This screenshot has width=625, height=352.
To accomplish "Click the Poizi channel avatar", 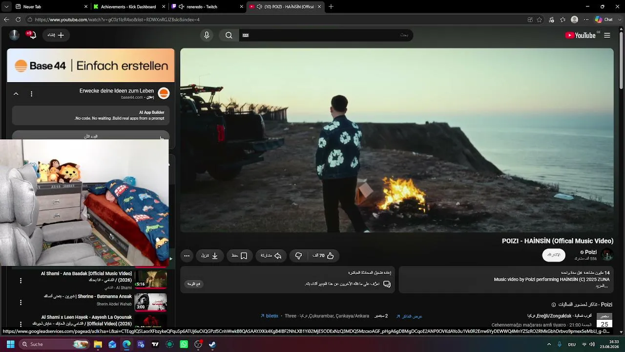I will point(607,255).
